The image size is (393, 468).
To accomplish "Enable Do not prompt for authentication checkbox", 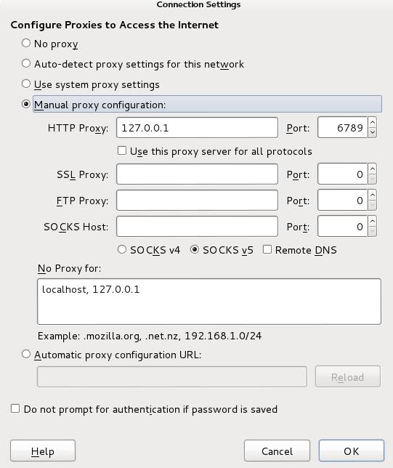I will tap(15, 408).
